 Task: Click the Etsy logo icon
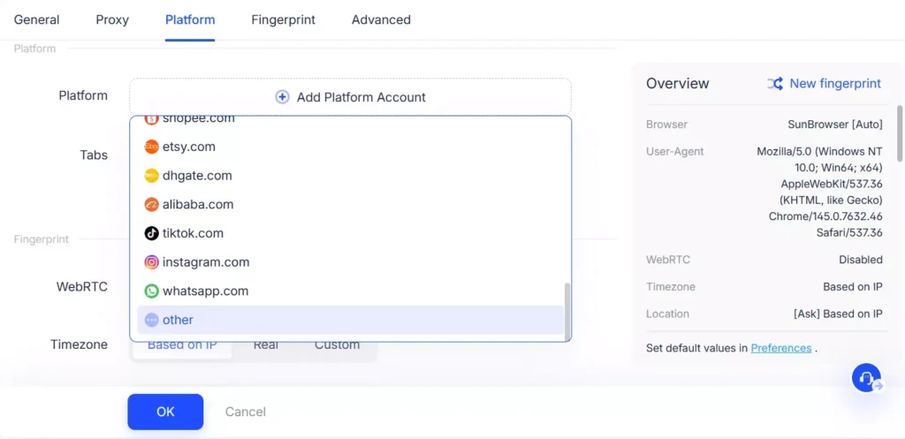coord(152,147)
